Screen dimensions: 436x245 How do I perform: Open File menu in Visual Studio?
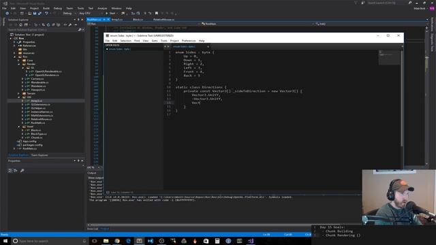pos(4,8)
